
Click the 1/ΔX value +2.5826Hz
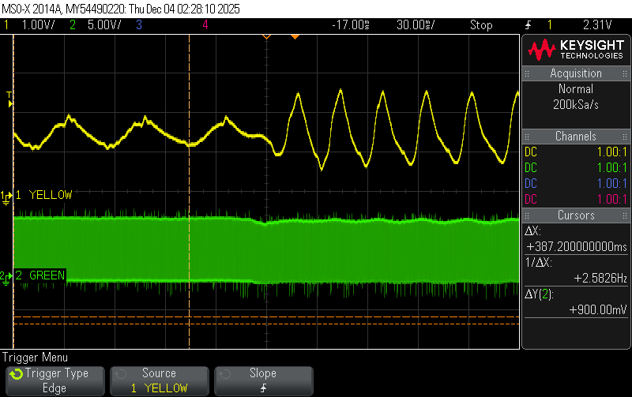pos(600,278)
